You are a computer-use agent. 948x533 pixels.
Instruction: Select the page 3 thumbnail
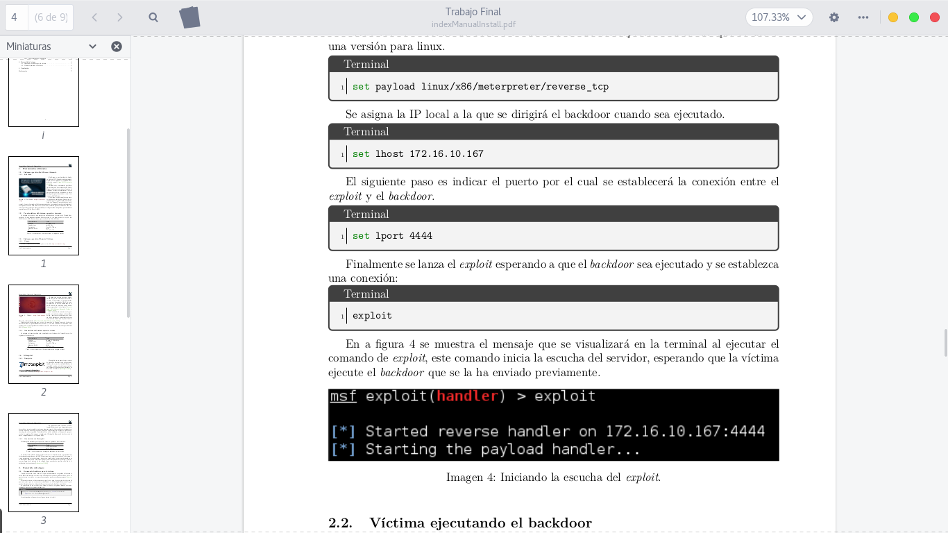44,462
